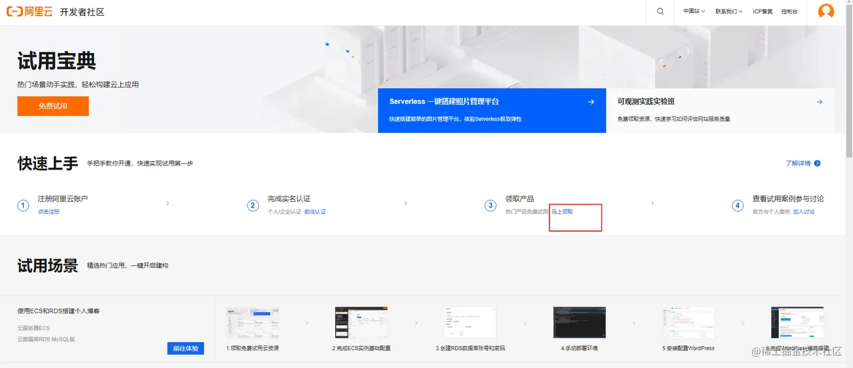The height and width of the screenshot is (368, 853).
Task: Click the blue 前往体验 button
Action: click(186, 348)
